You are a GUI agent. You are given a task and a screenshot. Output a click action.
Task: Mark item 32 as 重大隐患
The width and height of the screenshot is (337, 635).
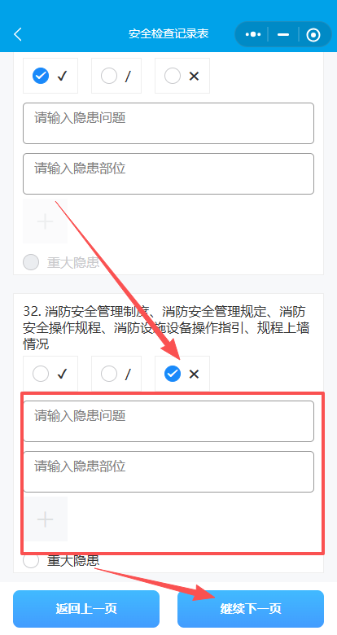pyautogui.click(x=61, y=560)
